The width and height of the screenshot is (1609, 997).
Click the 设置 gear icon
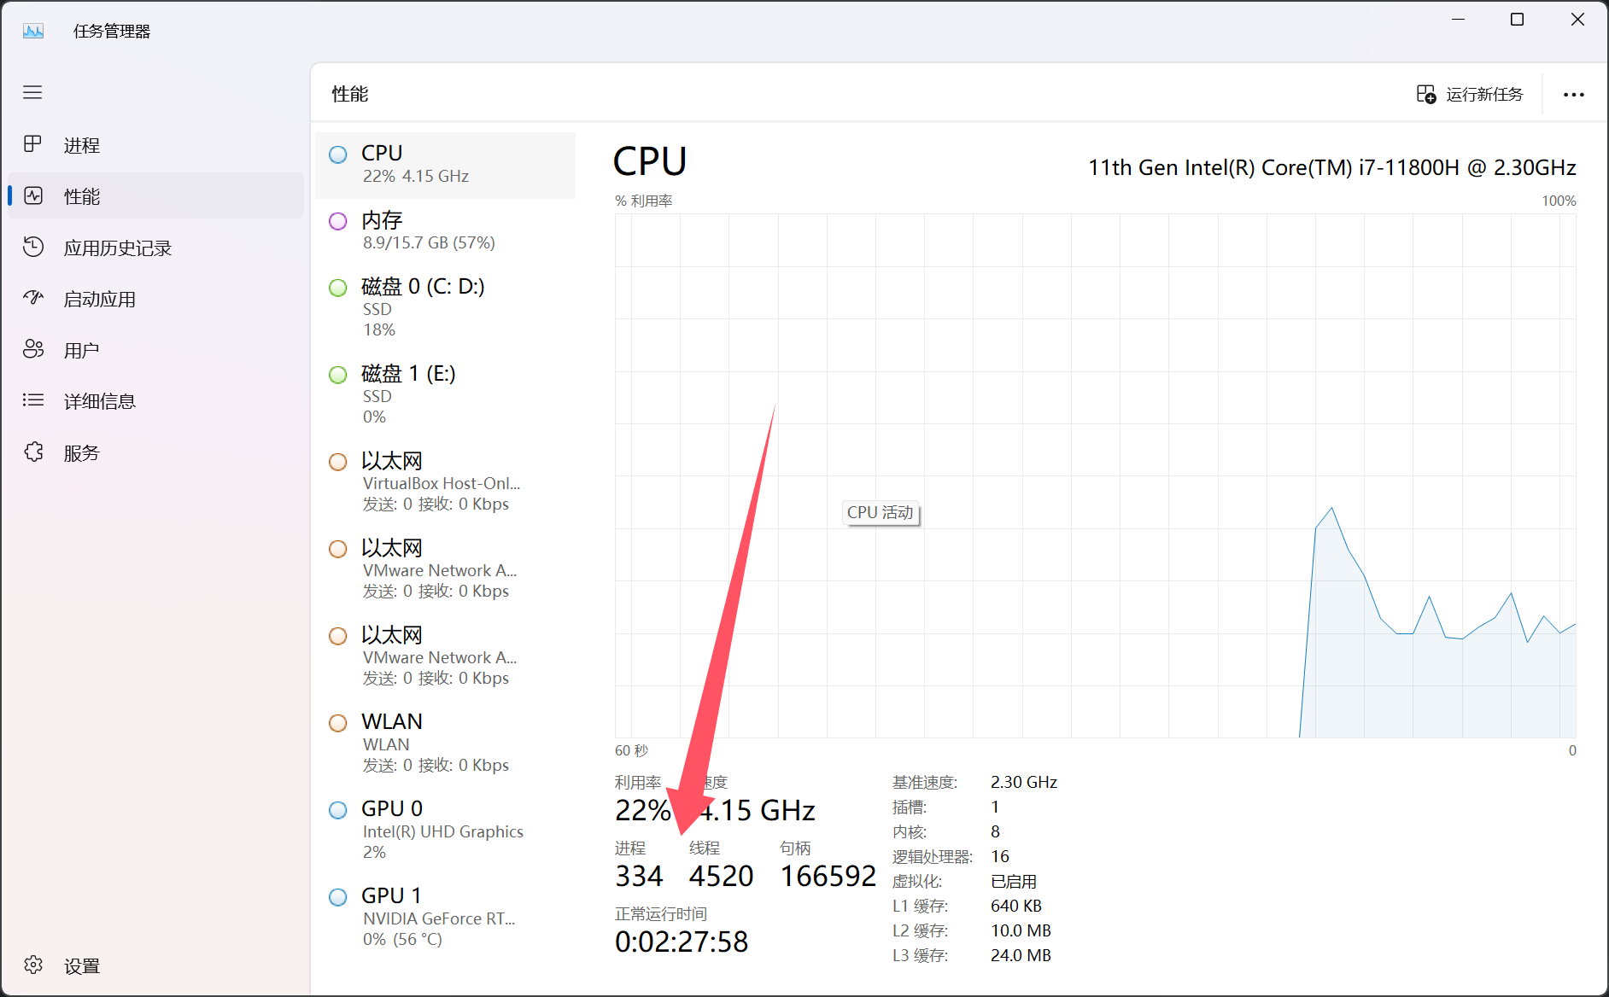(x=32, y=965)
